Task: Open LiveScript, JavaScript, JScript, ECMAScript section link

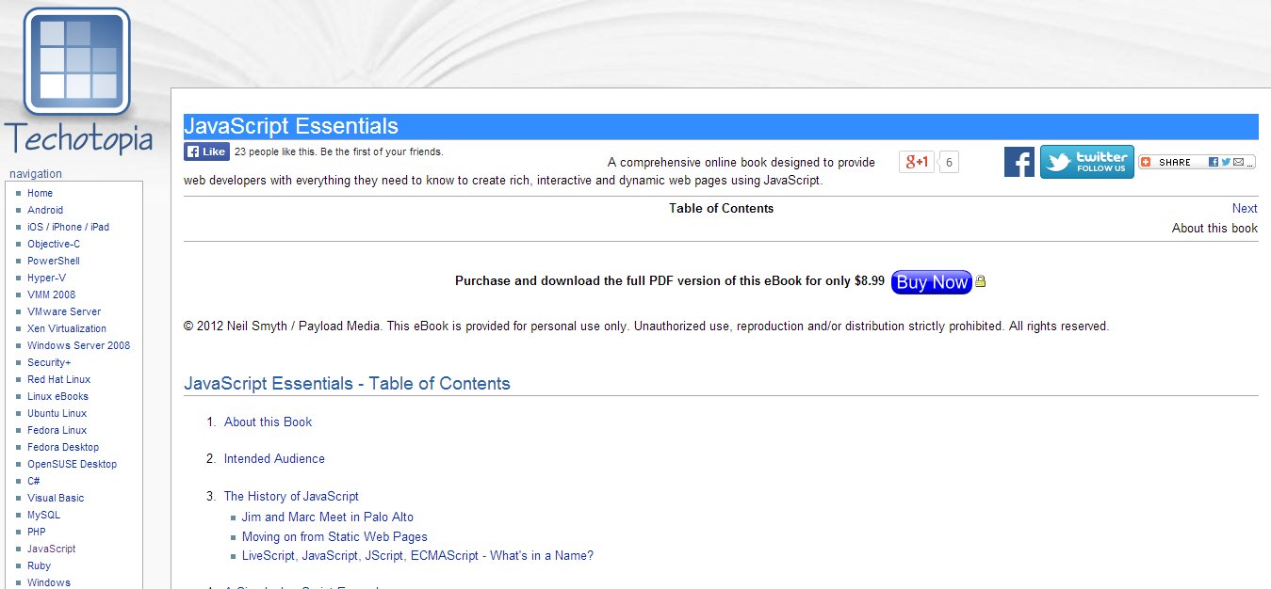Action: (x=417, y=556)
